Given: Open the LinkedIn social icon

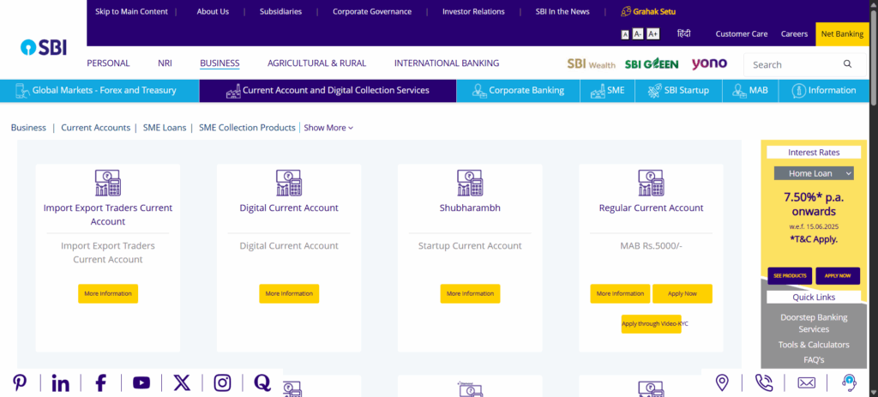Looking at the screenshot, I should 61,383.
